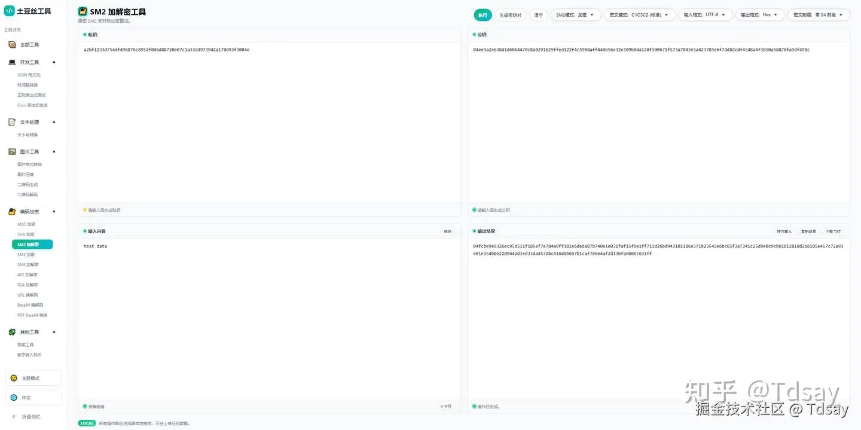861x430 pixels.
Task: Click the 下载 TXT button
Action: (x=833, y=231)
